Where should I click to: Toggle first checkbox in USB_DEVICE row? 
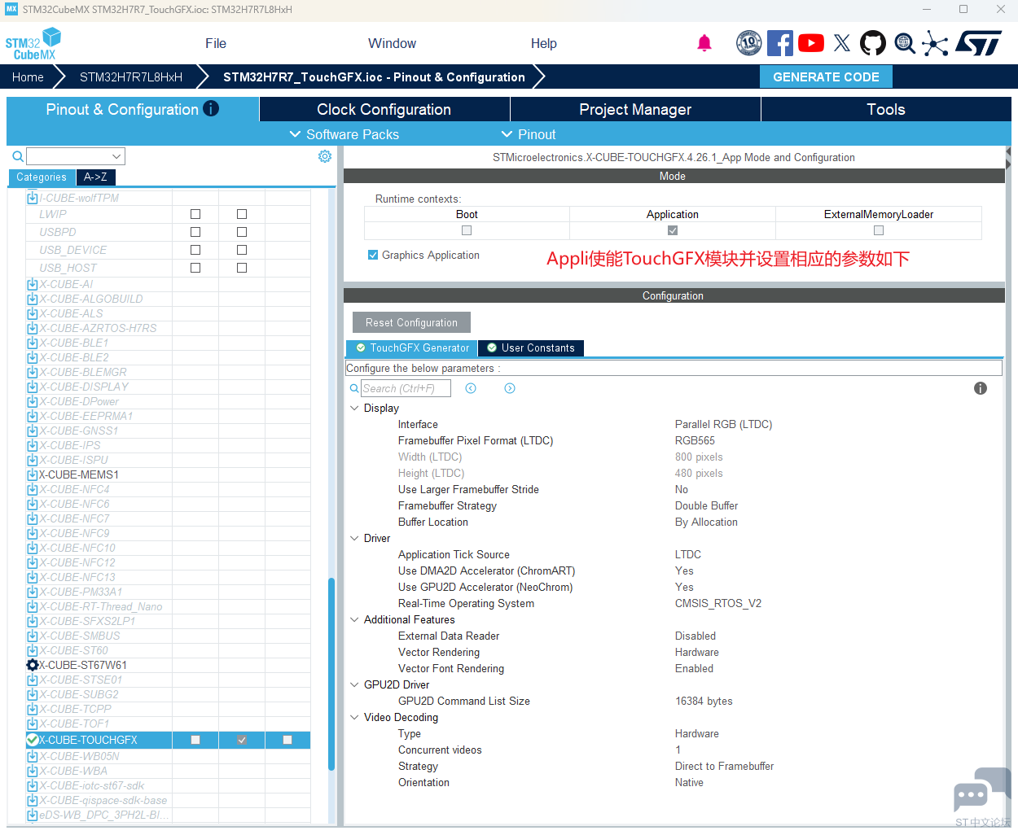tap(195, 250)
